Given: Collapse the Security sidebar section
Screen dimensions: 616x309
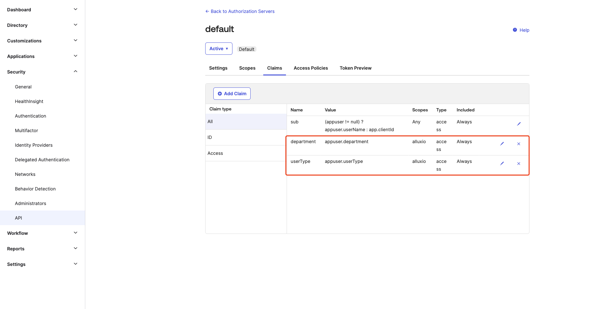Looking at the screenshot, I should pos(75,72).
